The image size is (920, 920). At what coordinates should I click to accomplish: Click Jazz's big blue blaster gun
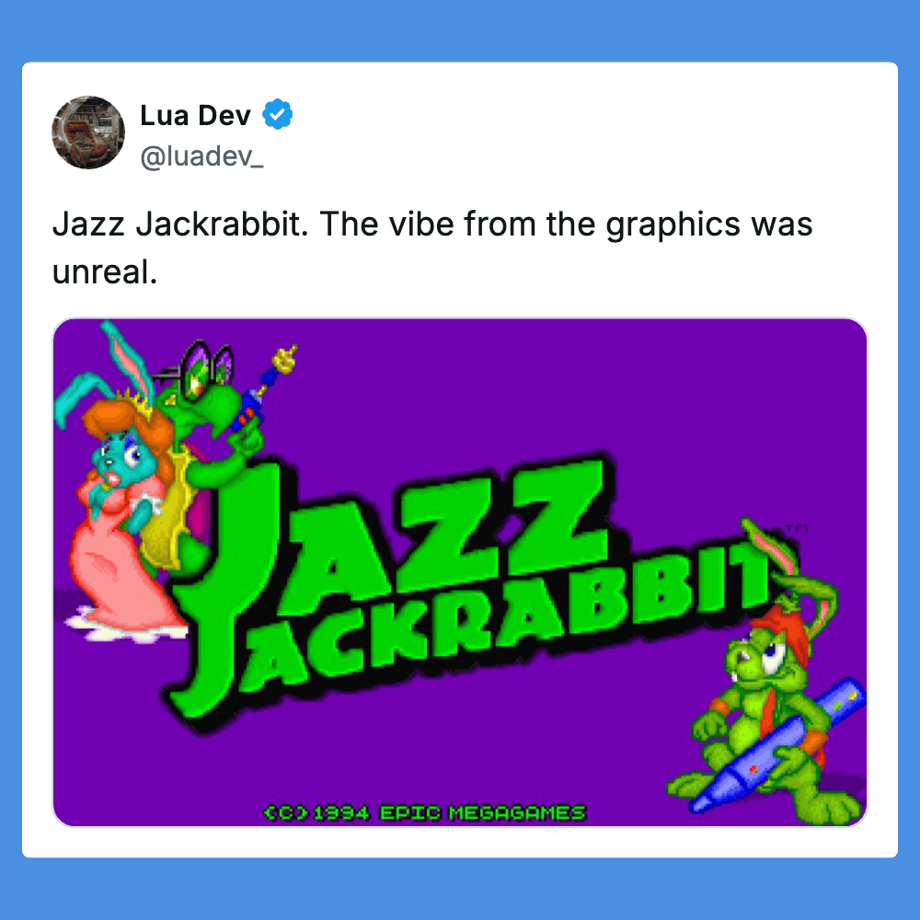click(777, 745)
